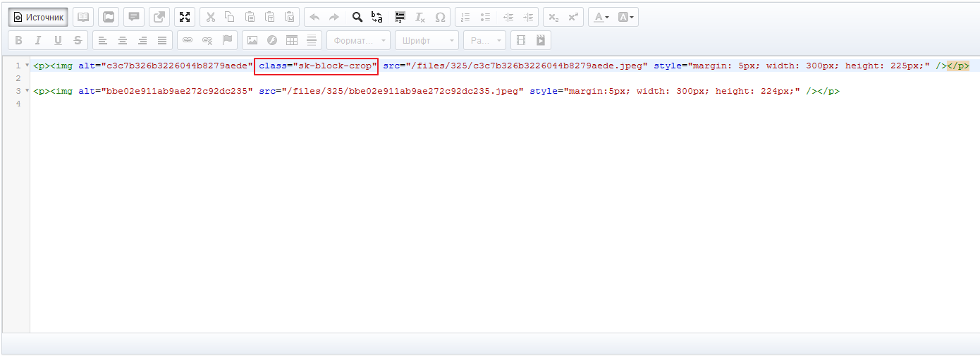Open the Replace tool icon

377,17
